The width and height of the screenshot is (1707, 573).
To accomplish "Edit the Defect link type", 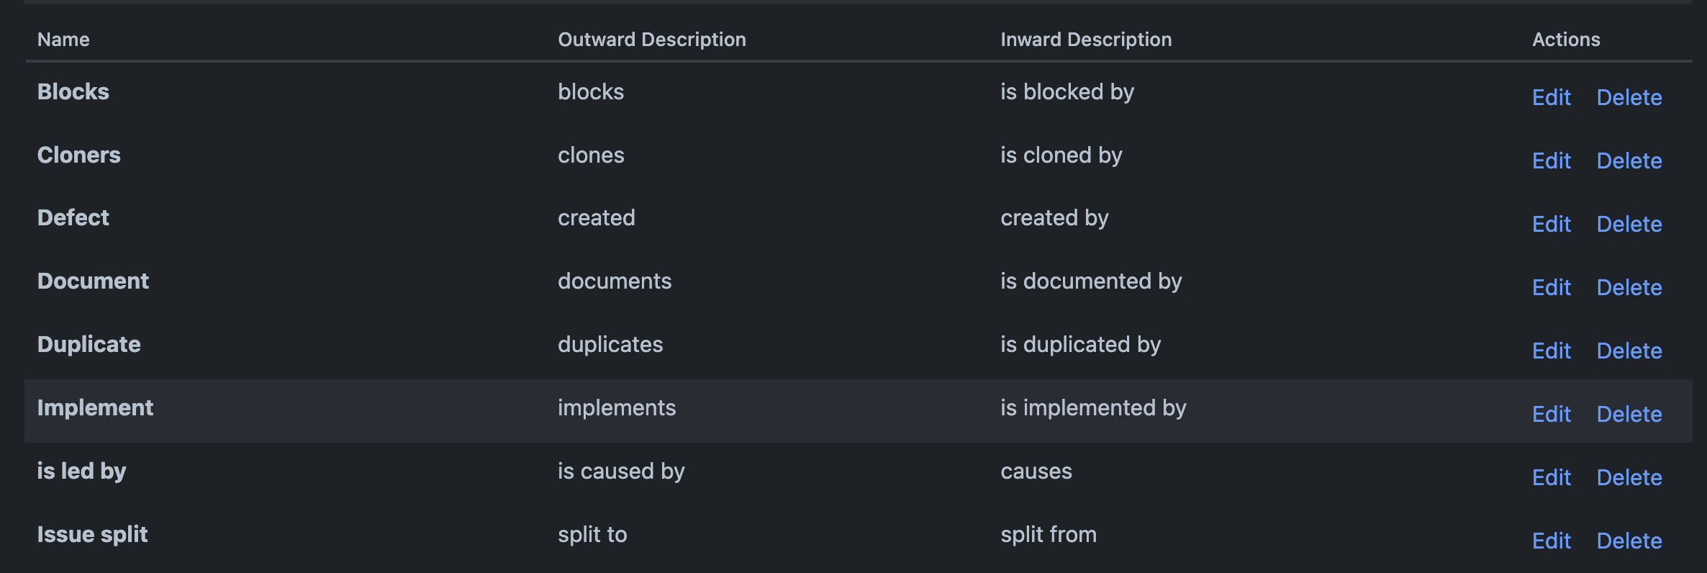I will tap(1551, 224).
